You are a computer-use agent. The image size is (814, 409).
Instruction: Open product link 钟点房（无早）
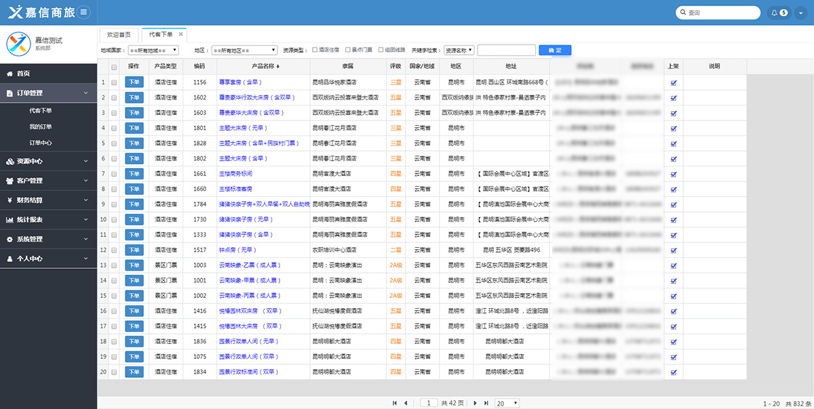coord(237,250)
